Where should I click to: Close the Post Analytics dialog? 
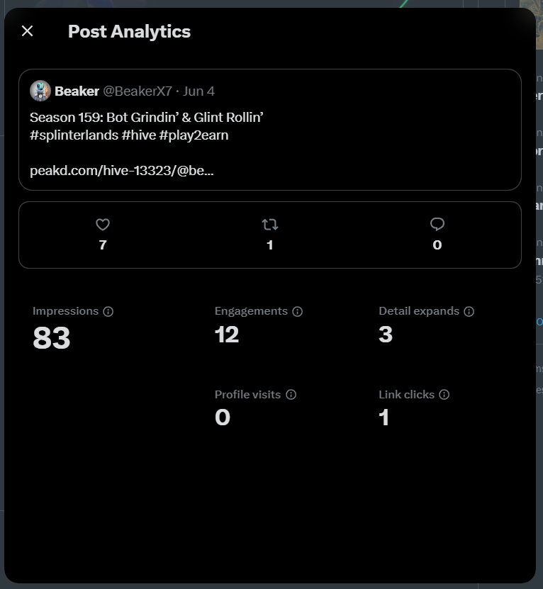(x=28, y=31)
